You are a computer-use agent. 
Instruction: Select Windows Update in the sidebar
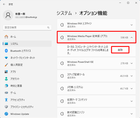click(27, 114)
